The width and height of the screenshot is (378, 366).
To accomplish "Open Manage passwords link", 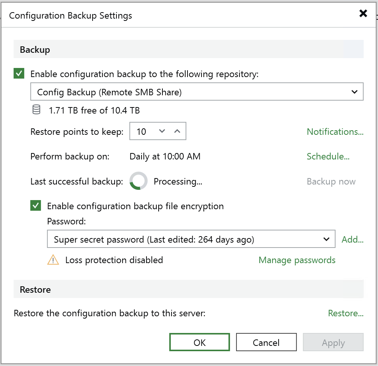I will point(297,260).
